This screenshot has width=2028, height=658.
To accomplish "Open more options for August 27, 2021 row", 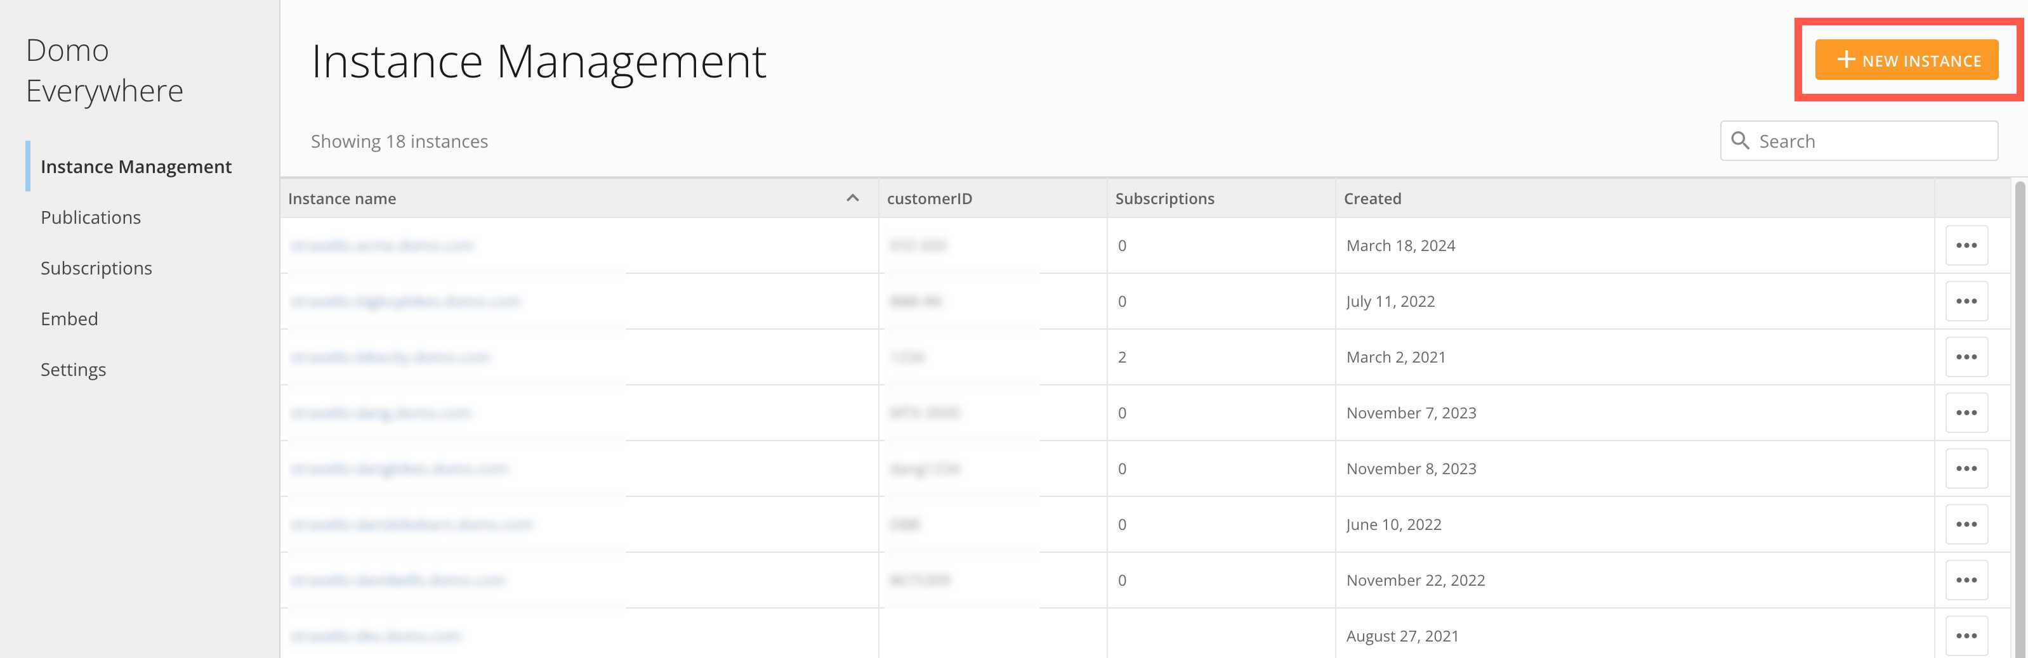I will pos(1966,636).
